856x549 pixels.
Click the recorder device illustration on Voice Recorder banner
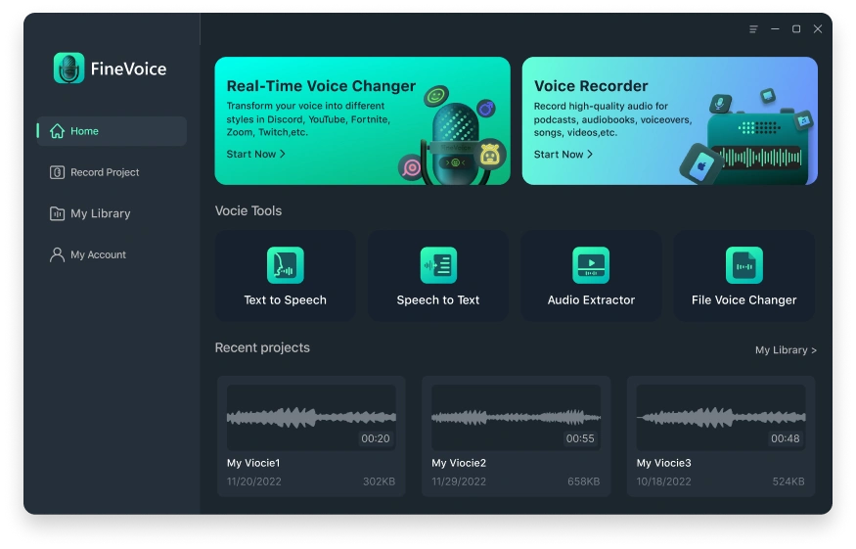click(x=759, y=148)
